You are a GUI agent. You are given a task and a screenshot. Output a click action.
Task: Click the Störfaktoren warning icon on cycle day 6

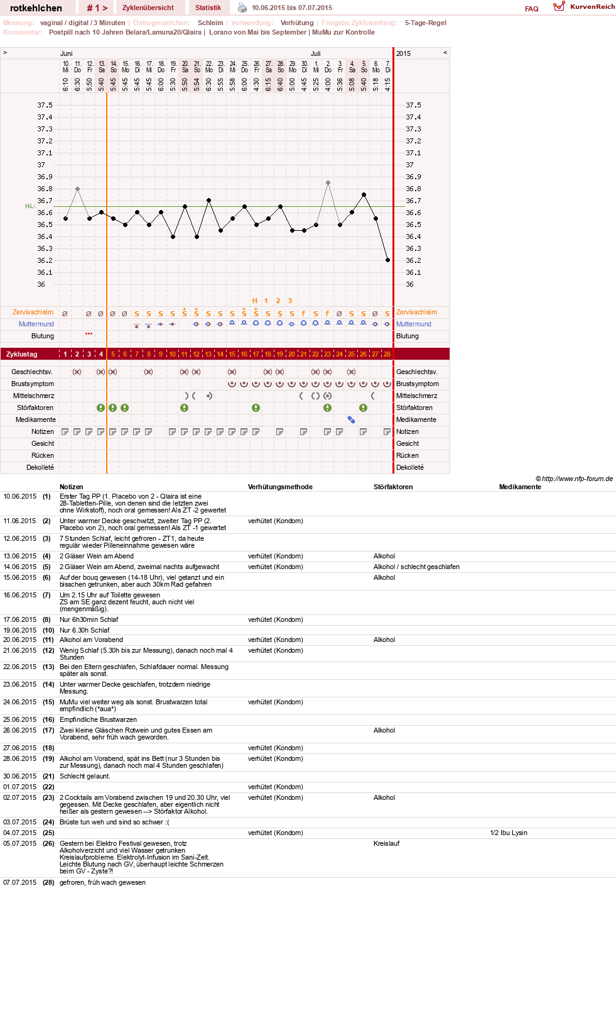tap(124, 407)
